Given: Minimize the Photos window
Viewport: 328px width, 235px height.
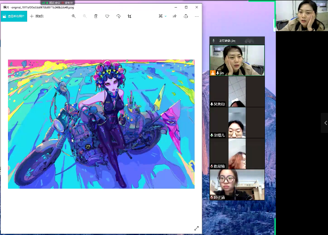Looking at the screenshot, I should point(176,7).
